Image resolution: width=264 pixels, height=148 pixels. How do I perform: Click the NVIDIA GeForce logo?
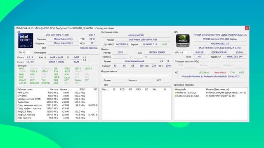[183, 41]
